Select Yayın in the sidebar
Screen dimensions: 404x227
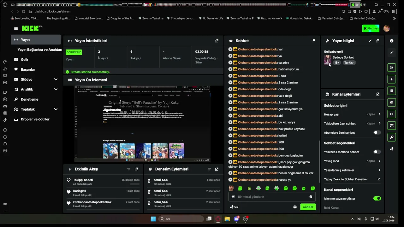click(36, 40)
